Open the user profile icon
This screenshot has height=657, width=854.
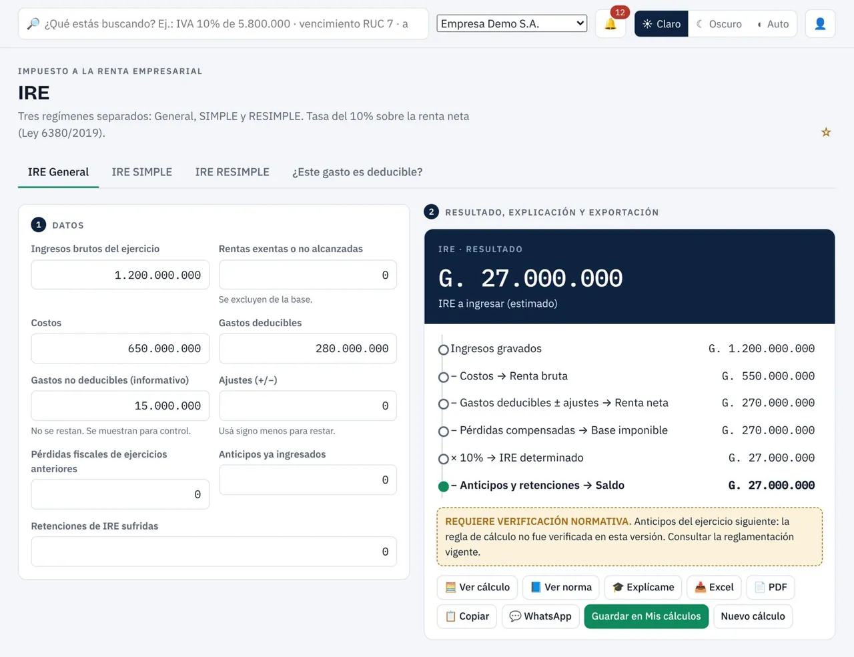pyautogui.click(x=820, y=24)
